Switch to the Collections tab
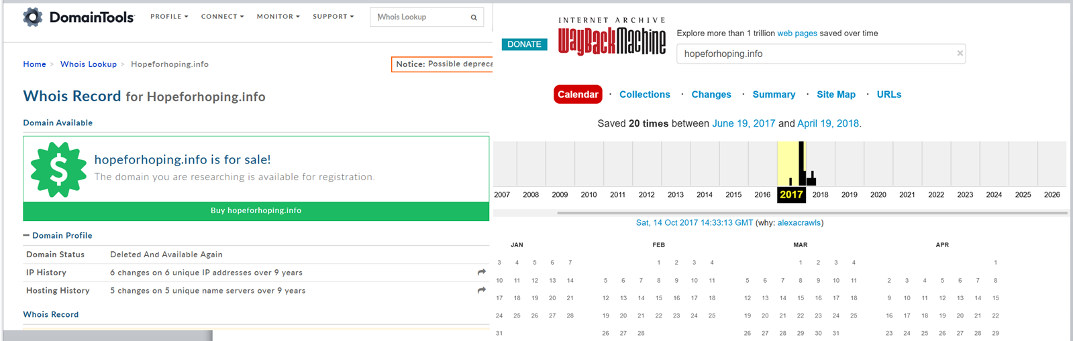Screen dimensions: 1073x341 pyautogui.click(x=644, y=94)
